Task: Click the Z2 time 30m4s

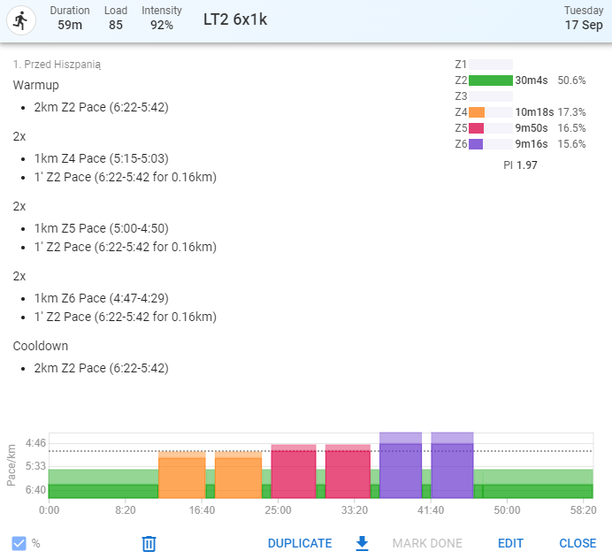Action: (x=532, y=80)
